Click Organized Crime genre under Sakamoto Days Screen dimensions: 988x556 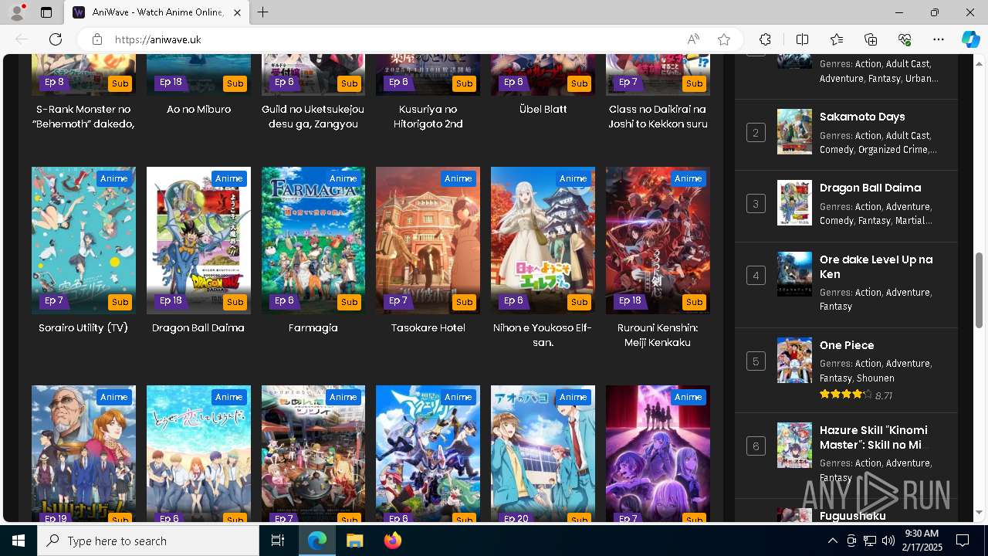click(x=895, y=150)
